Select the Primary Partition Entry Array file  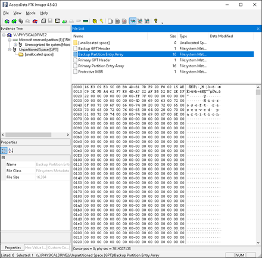(x=163, y=66)
